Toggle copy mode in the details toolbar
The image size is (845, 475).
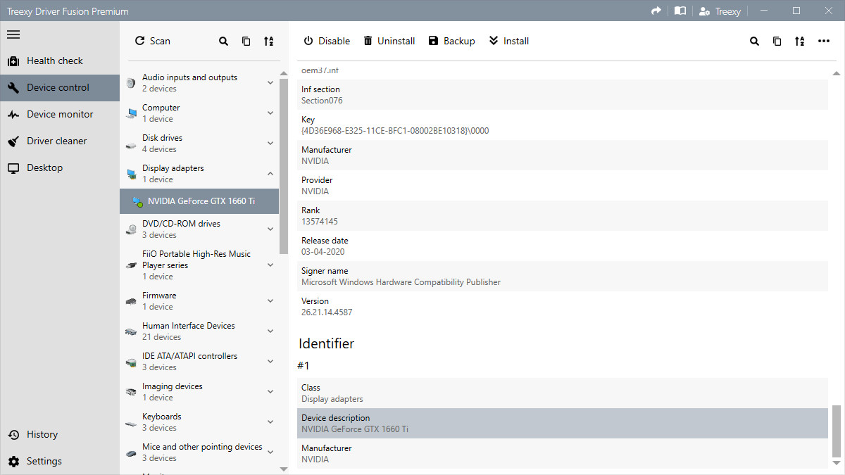(777, 41)
